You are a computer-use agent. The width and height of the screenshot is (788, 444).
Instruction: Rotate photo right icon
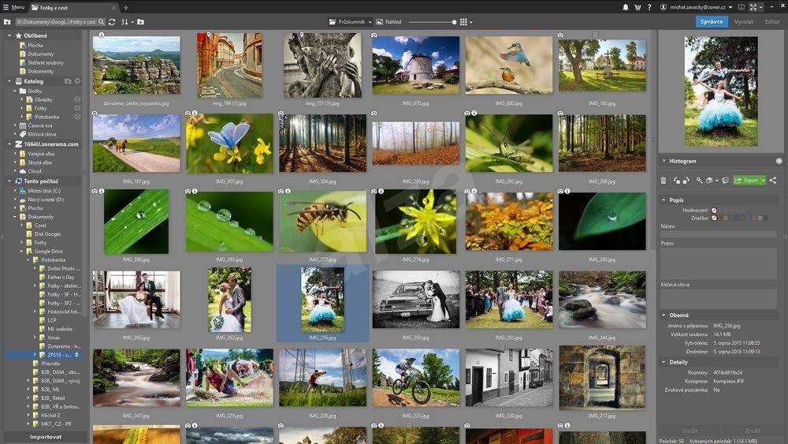point(686,180)
